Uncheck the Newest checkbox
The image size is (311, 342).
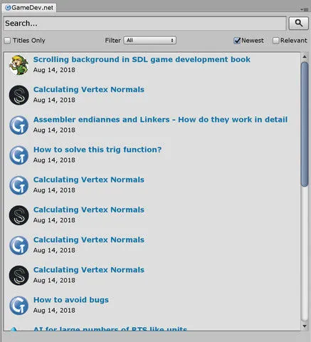(x=237, y=41)
